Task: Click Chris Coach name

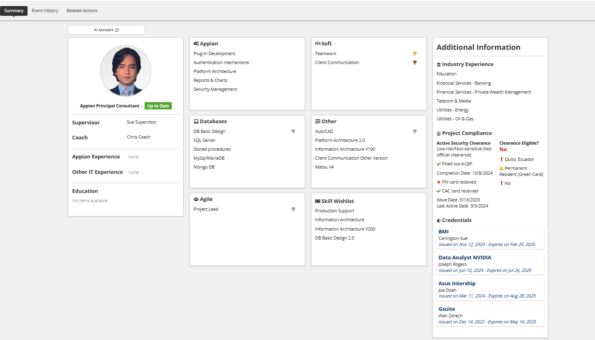Action: [139, 137]
